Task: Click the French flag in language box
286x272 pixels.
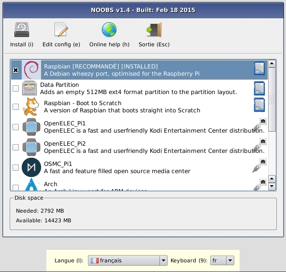Action: [95, 260]
